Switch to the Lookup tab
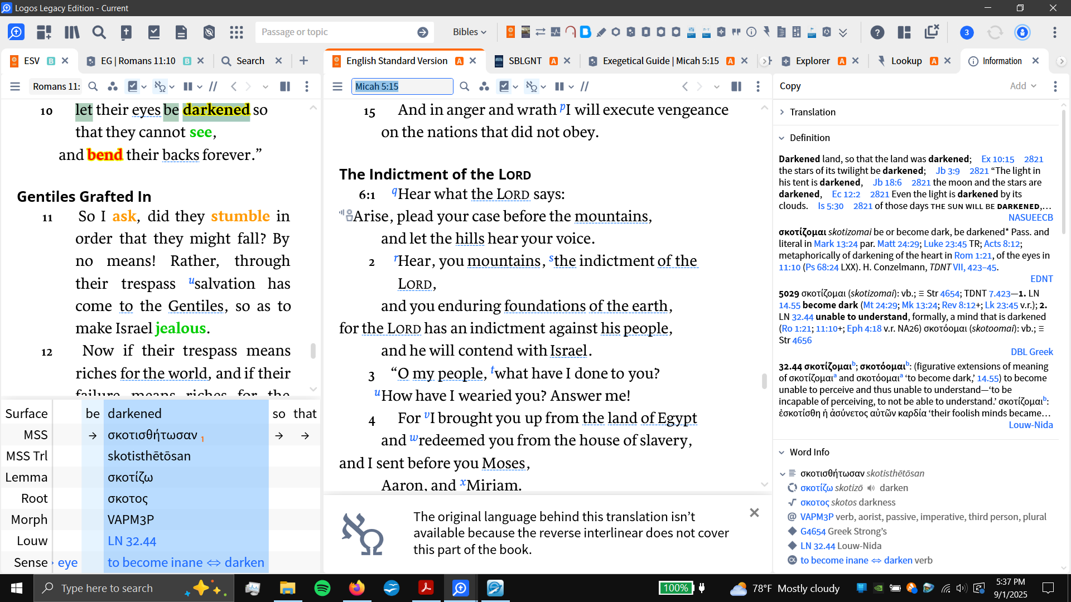The height and width of the screenshot is (602, 1071). (x=906, y=61)
